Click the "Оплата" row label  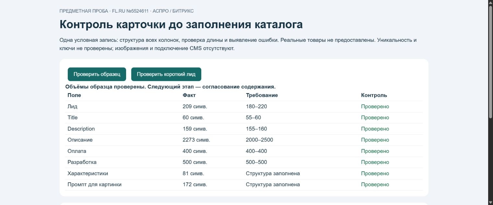(x=77, y=151)
